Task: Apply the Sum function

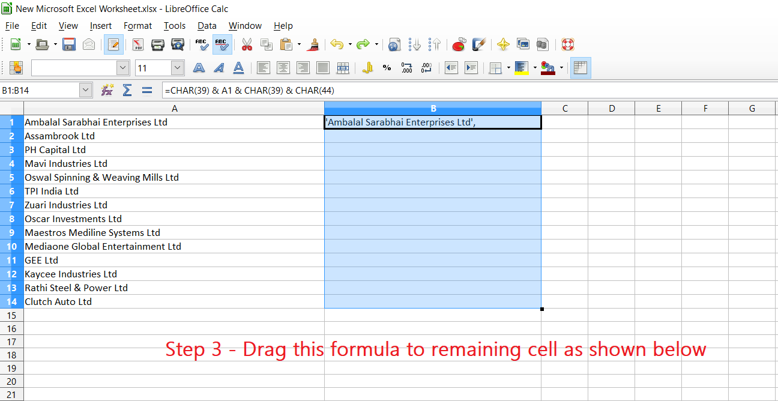Action: [x=127, y=89]
